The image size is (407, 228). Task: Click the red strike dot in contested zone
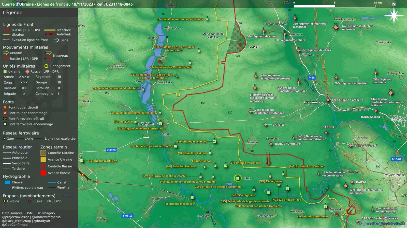[x=240, y=44]
